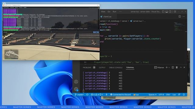The width and height of the screenshot is (195, 109).
Task: Change file encoding via UTF-8
Action: point(161,95)
